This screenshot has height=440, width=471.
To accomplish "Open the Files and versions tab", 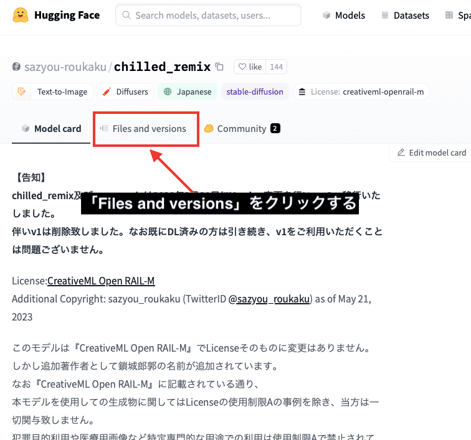I will 143,129.
